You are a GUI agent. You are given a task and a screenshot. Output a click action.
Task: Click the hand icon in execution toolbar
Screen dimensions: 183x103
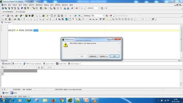click(6, 19)
